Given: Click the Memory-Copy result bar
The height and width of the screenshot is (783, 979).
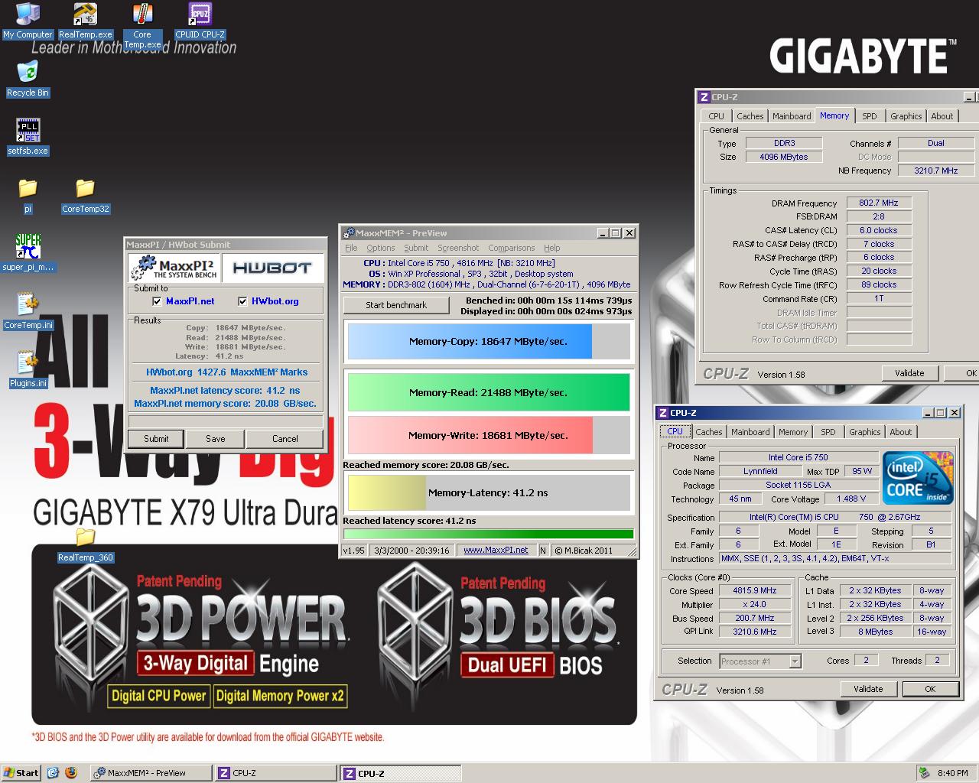Looking at the screenshot, I should click(x=489, y=342).
